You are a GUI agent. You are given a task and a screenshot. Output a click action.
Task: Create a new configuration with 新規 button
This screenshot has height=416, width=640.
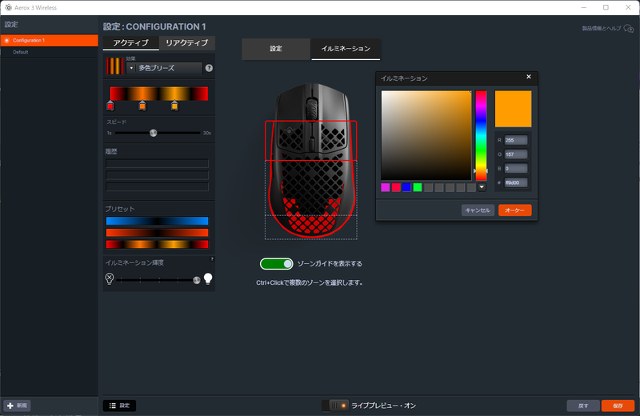click(x=17, y=406)
